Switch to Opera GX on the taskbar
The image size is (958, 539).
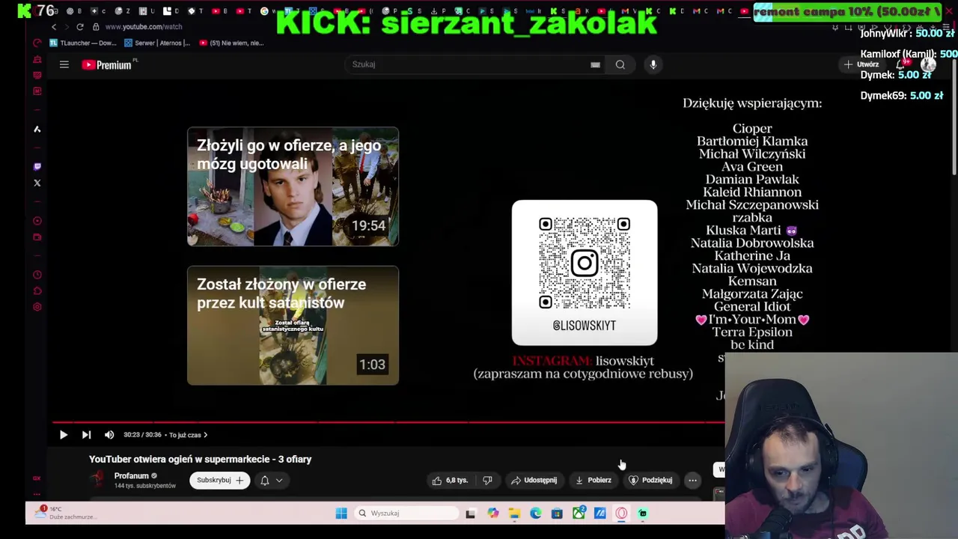pos(621,514)
